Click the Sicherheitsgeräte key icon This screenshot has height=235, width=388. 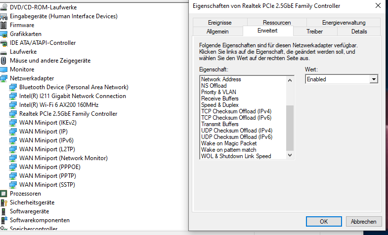(4, 202)
